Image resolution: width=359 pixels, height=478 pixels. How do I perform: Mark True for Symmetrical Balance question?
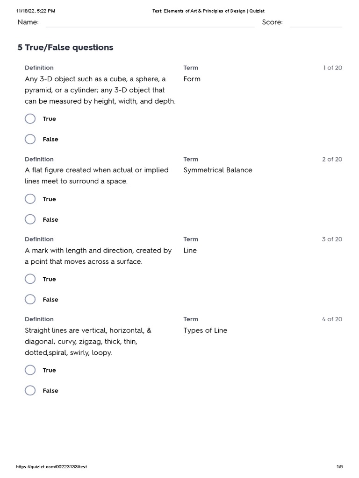[30, 199]
